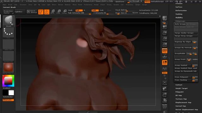
Task: Collapse the Polygroups section header
Action: [x=180, y=21]
